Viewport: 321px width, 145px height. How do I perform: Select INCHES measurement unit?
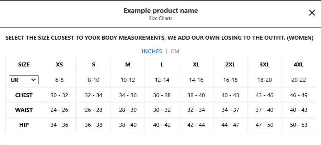[x=152, y=51]
